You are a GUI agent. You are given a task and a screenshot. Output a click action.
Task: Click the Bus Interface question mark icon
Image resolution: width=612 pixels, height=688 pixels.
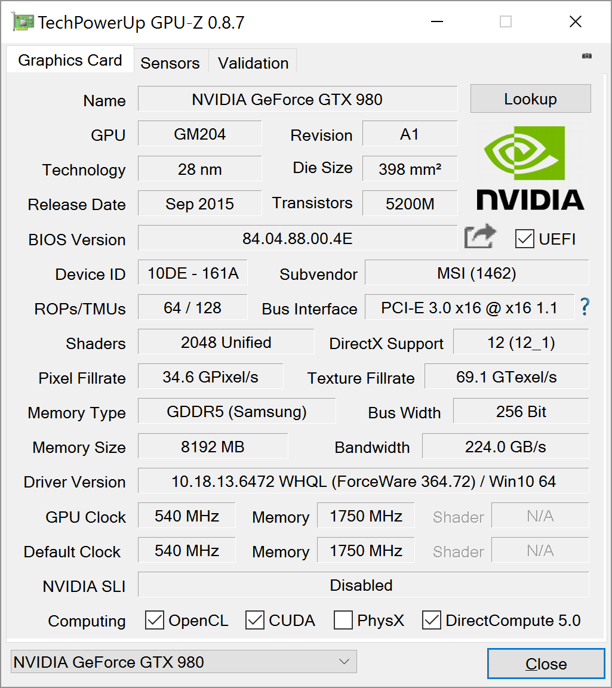(x=585, y=307)
